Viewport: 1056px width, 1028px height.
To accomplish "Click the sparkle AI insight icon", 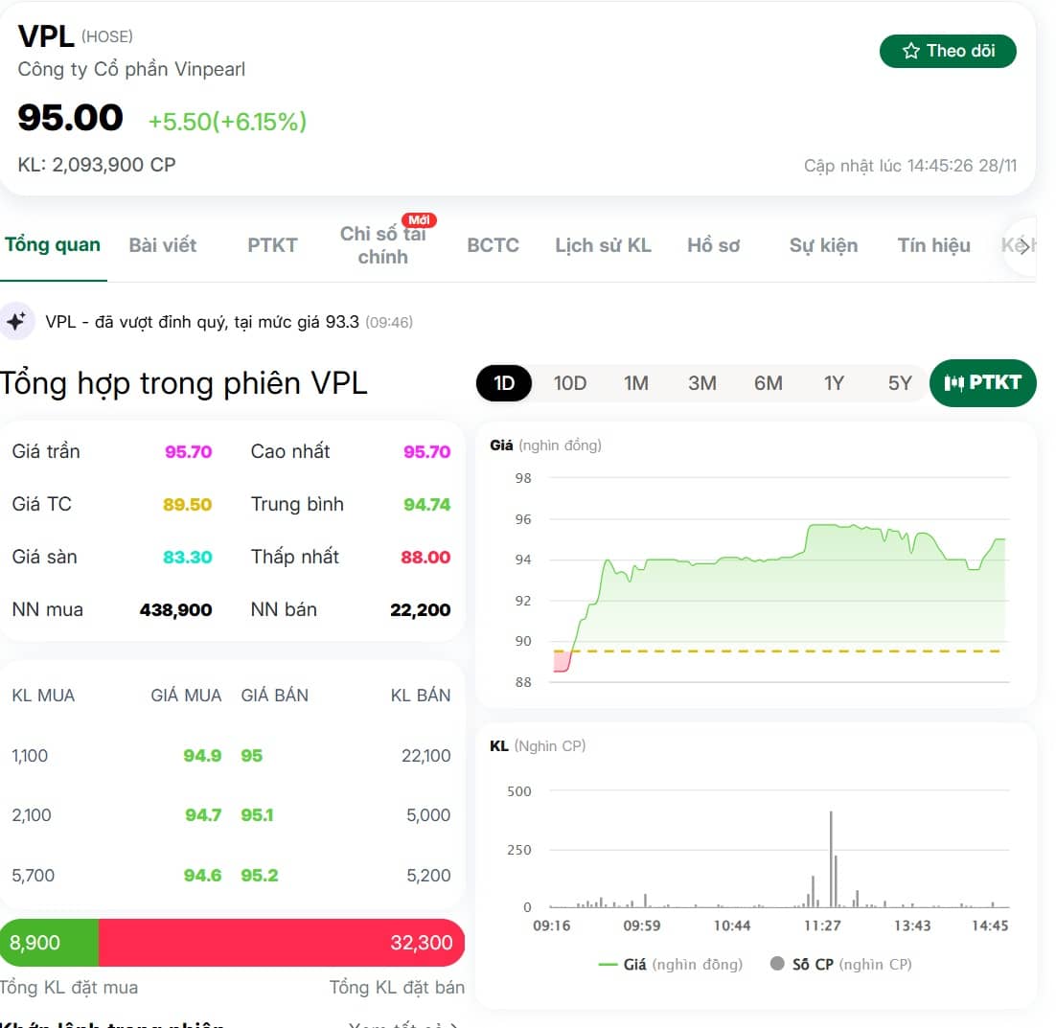I will tap(17, 321).
